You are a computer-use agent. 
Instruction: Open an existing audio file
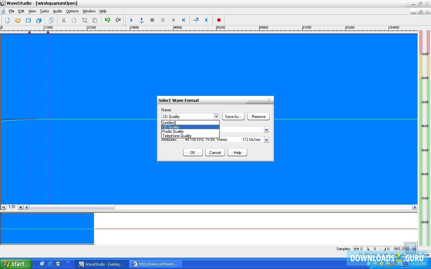(x=18, y=20)
